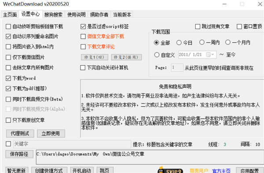Choose 一个月内 radio button
Screen dimensions: 264x173
[228, 42]
